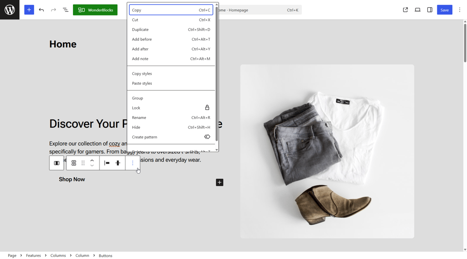Open the WordPress logo site menu
The width and height of the screenshot is (467, 259).
[10, 10]
